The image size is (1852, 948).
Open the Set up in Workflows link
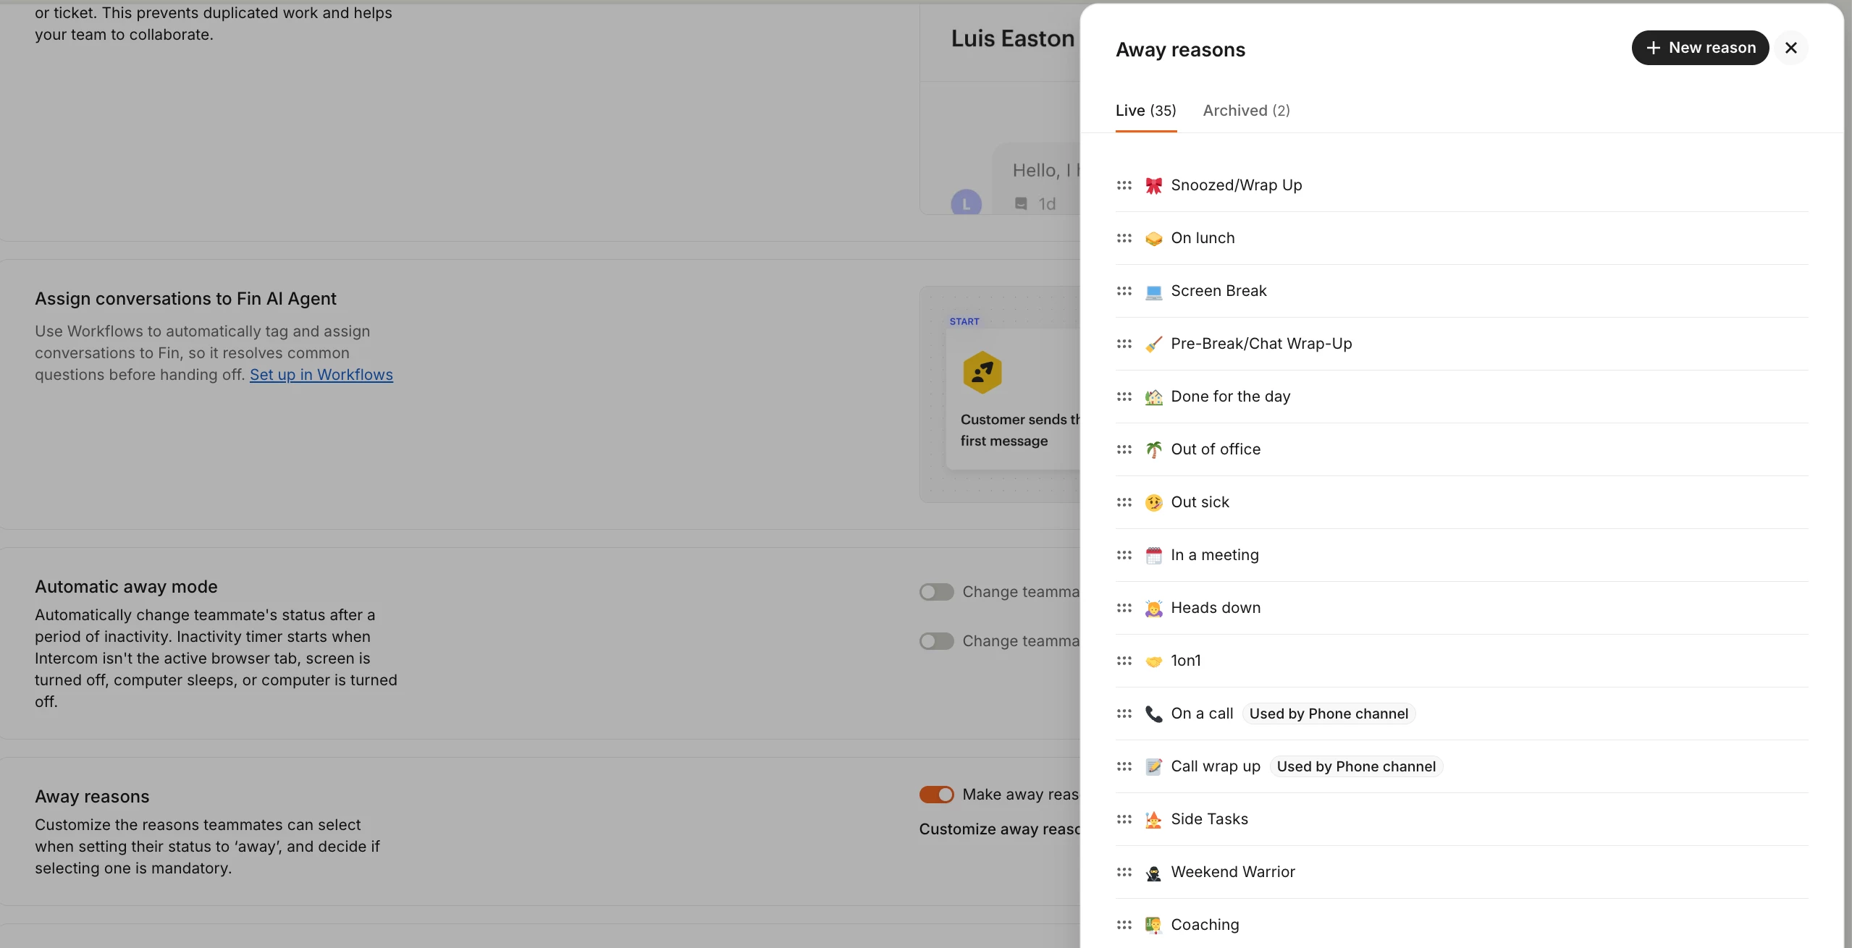click(x=321, y=375)
